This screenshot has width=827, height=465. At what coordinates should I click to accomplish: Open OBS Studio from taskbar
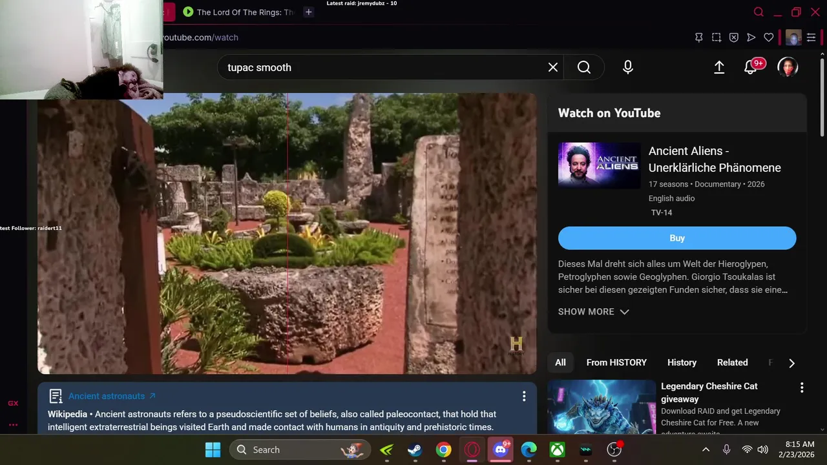(x=614, y=449)
